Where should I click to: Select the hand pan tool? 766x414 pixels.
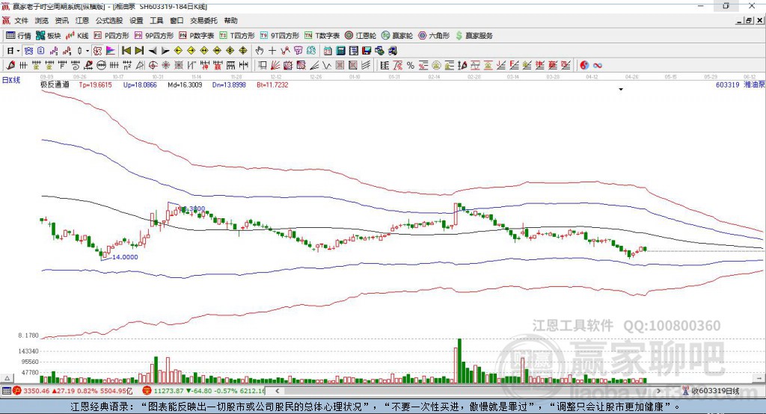(260, 51)
